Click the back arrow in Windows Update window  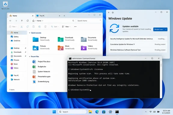(x=109, y=13)
